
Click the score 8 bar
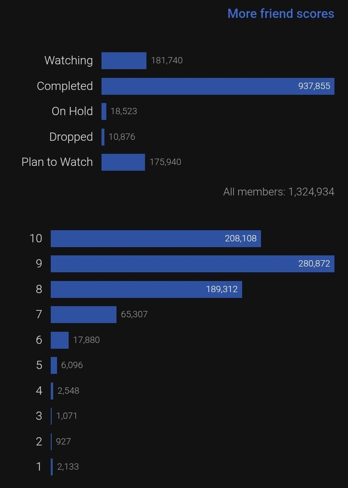click(146, 289)
